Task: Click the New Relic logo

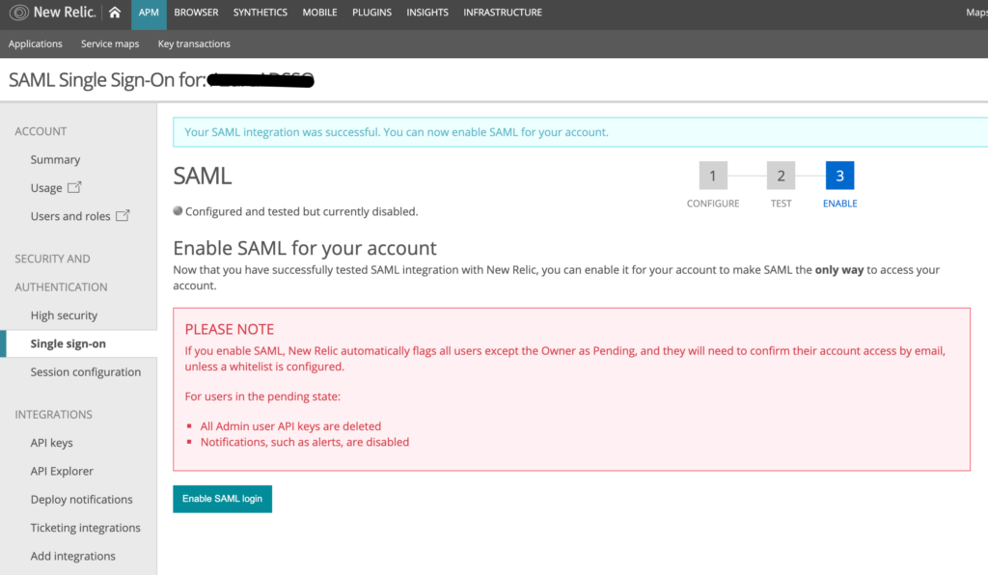Action: pyautogui.click(x=52, y=12)
